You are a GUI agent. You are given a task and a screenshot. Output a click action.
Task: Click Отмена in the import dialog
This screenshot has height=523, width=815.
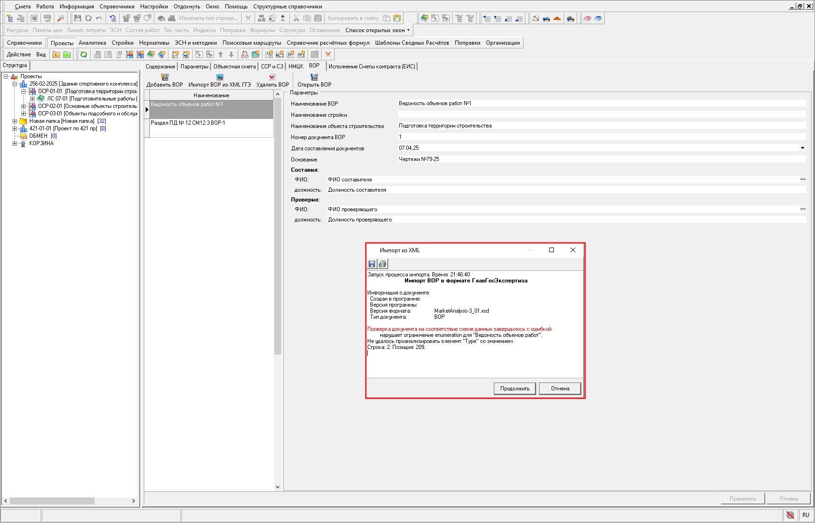pos(560,389)
